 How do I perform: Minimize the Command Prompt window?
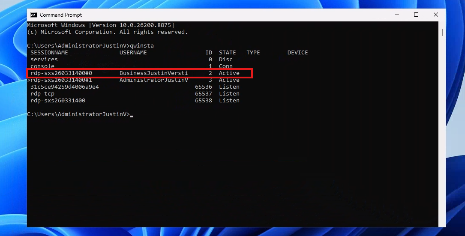(397, 15)
